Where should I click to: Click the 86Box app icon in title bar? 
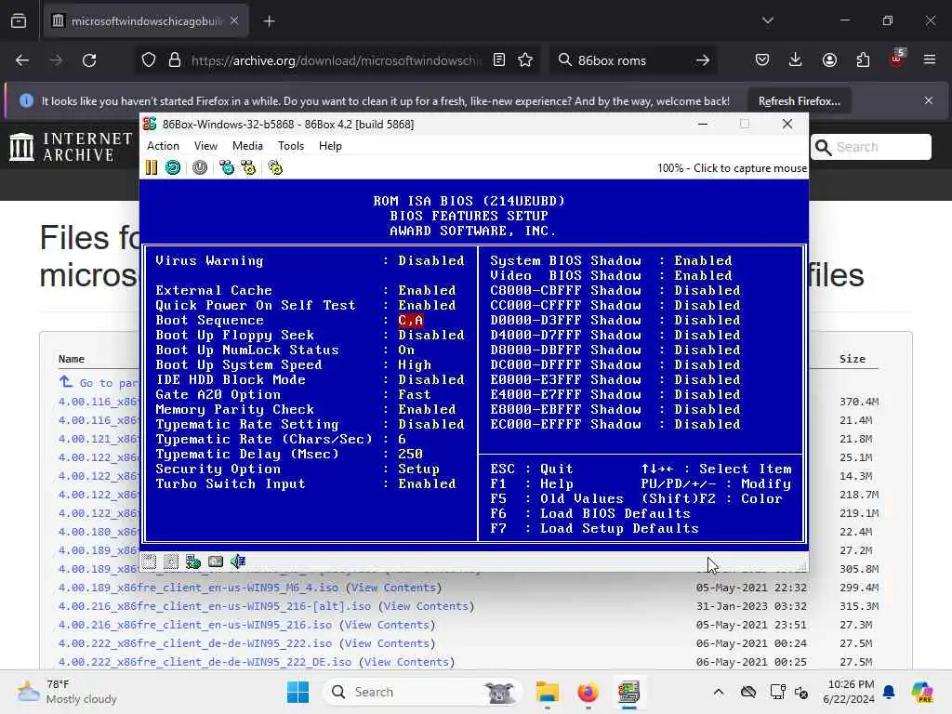click(150, 124)
